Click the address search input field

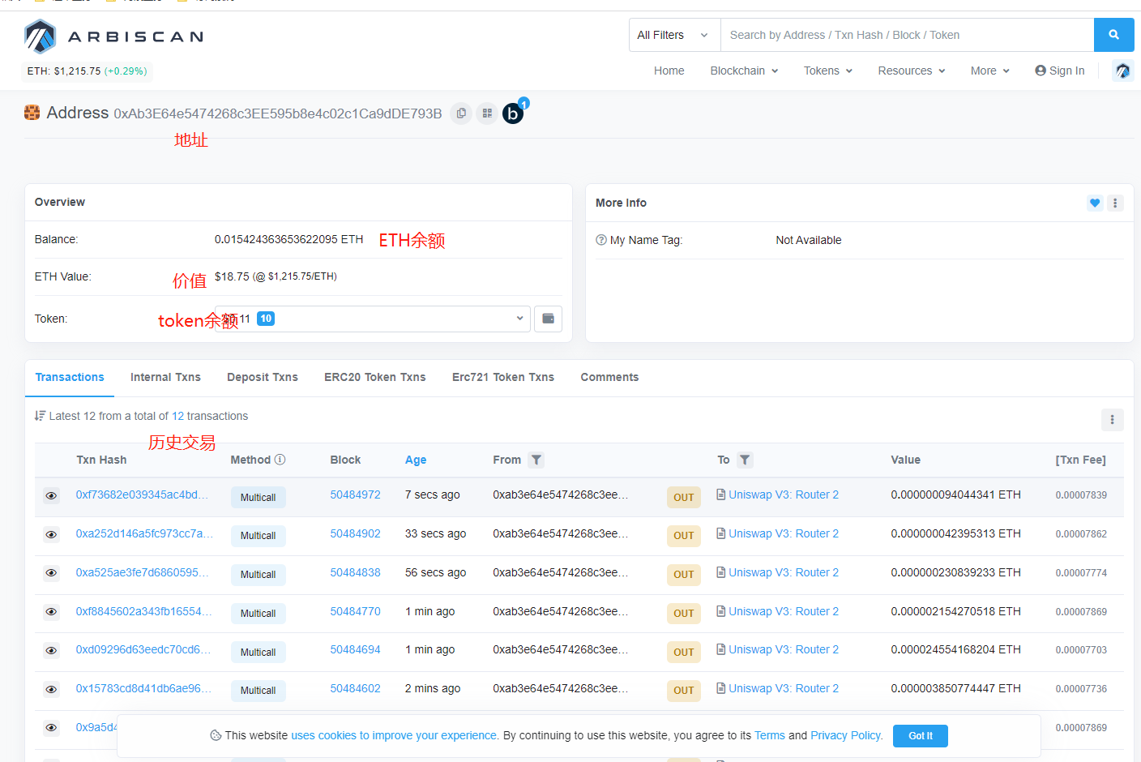coord(906,35)
